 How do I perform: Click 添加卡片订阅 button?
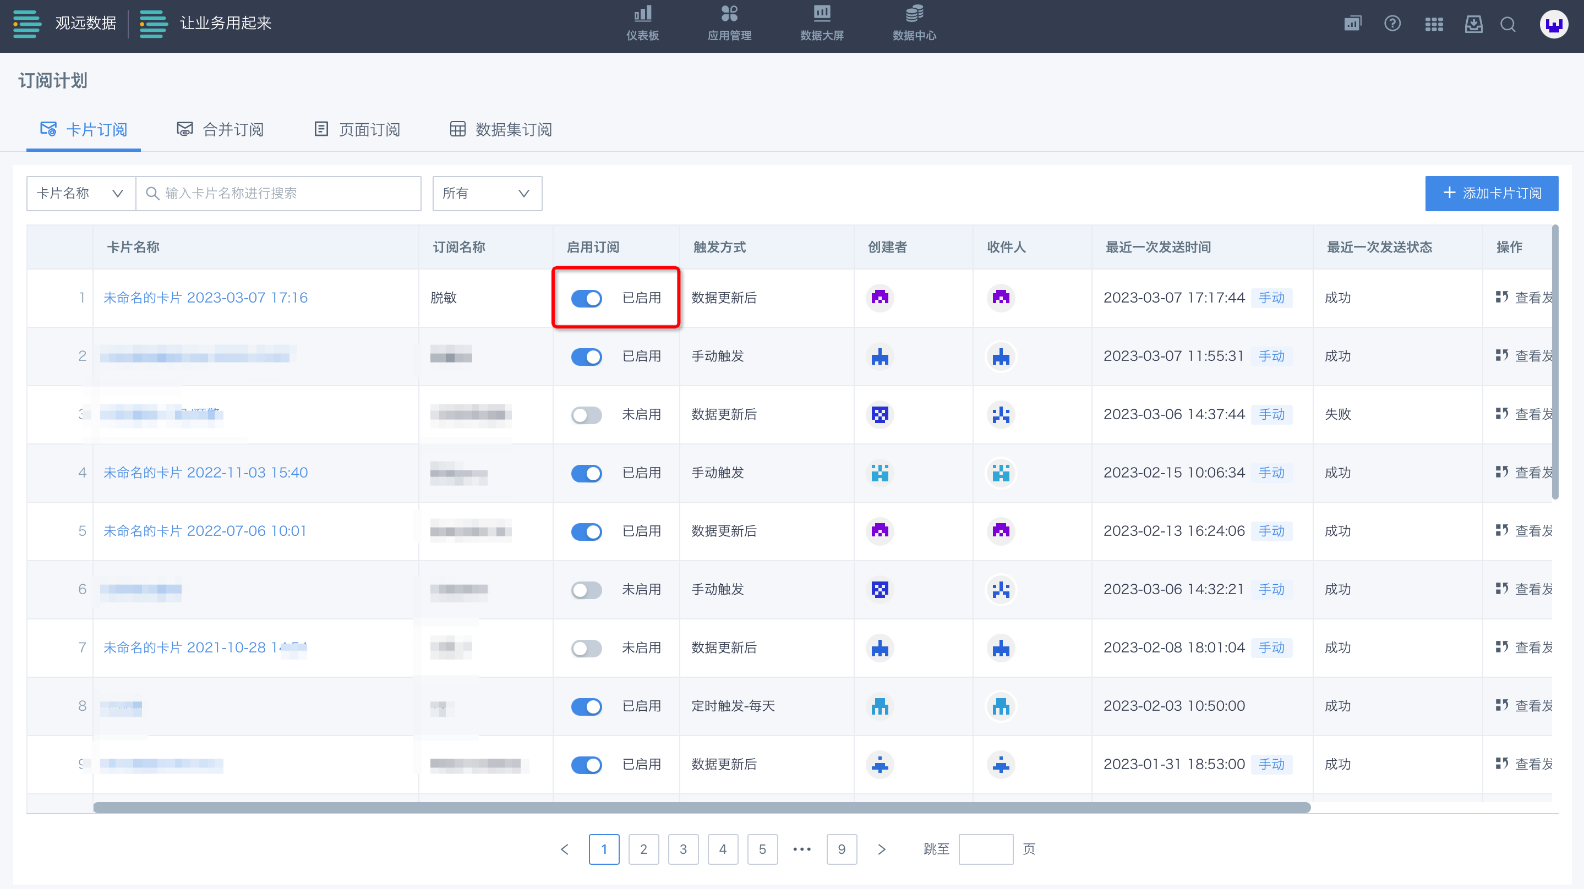click(x=1492, y=193)
